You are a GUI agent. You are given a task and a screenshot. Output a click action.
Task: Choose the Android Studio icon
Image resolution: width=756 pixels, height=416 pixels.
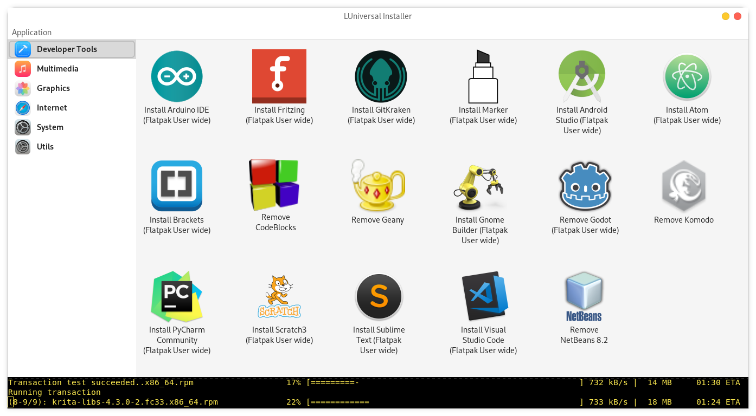(582, 76)
